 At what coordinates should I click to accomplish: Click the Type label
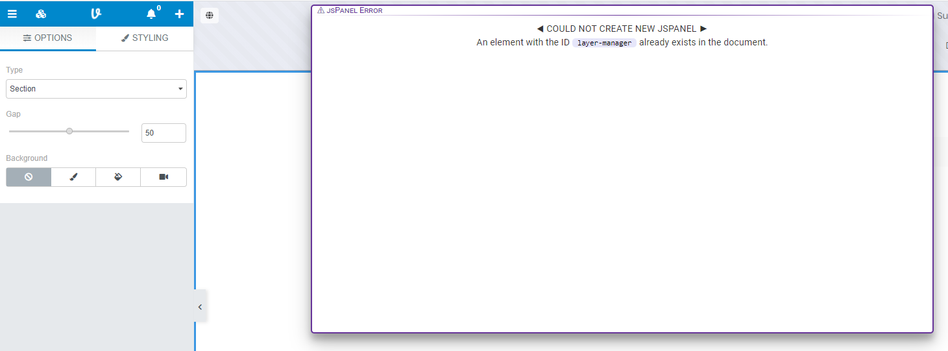14,70
